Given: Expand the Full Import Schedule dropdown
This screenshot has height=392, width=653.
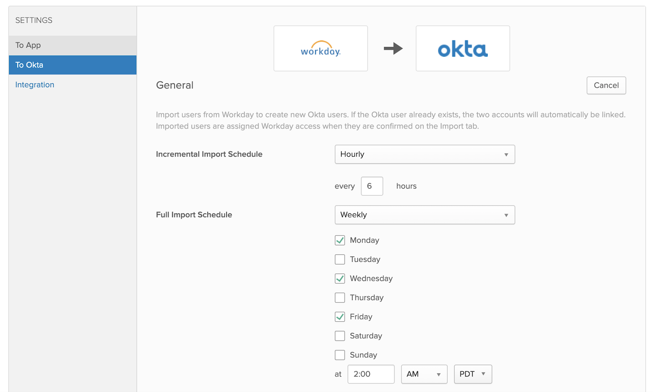Looking at the screenshot, I should click(x=424, y=215).
